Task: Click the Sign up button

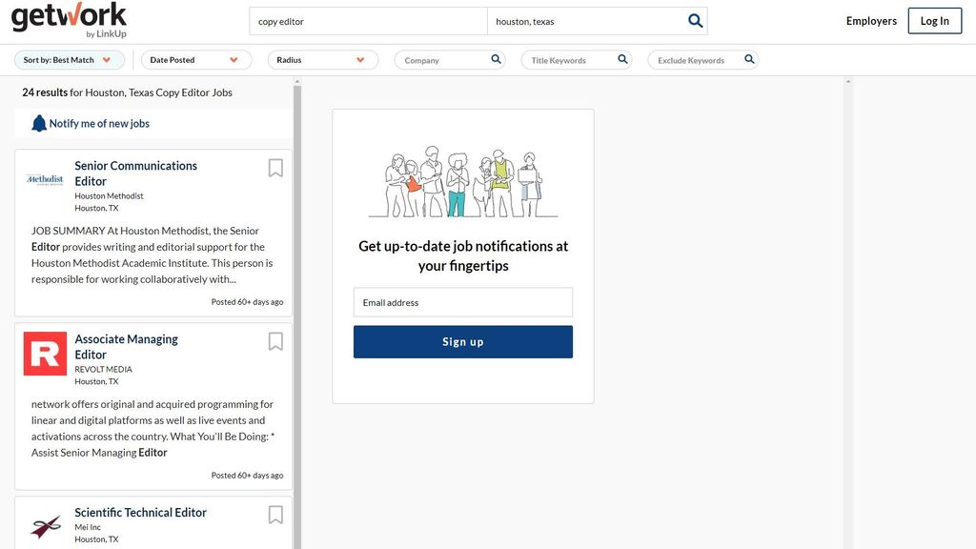Action: point(462,340)
